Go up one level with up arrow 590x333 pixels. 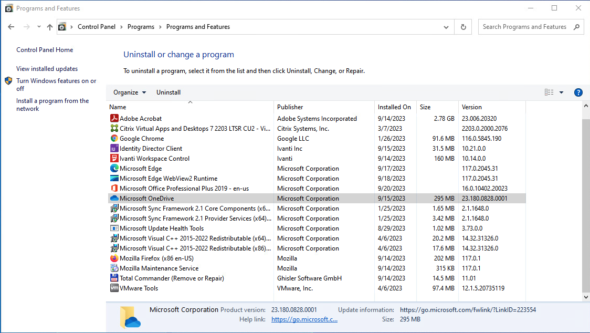(x=50, y=27)
